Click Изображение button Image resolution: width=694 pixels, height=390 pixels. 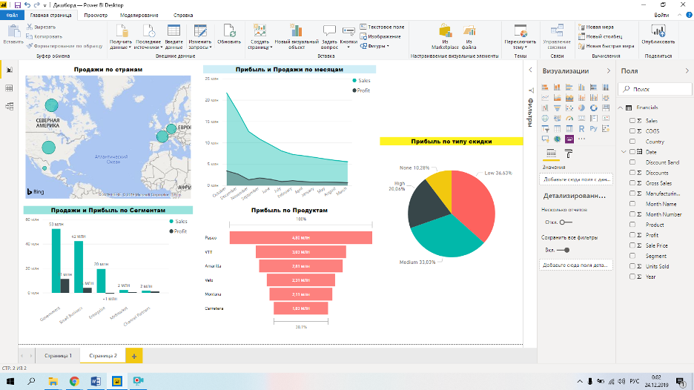(380, 36)
